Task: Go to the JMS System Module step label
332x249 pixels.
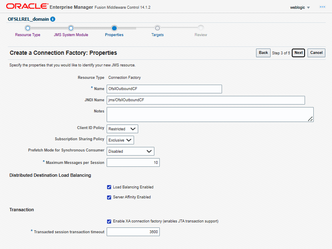Action: coord(71,35)
